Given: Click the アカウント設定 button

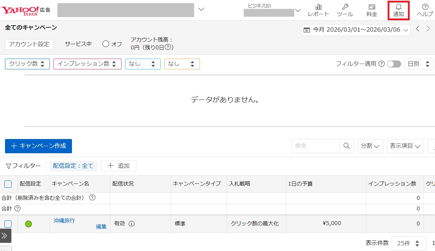Looking at the screenshot, I should pos(29,44).
